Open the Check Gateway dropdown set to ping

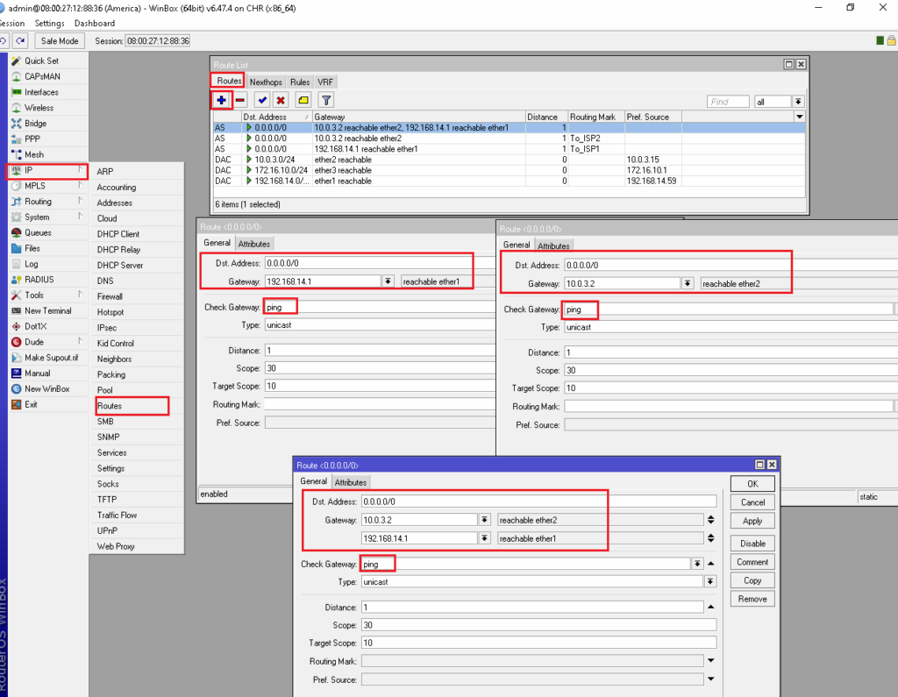[700, 564]
